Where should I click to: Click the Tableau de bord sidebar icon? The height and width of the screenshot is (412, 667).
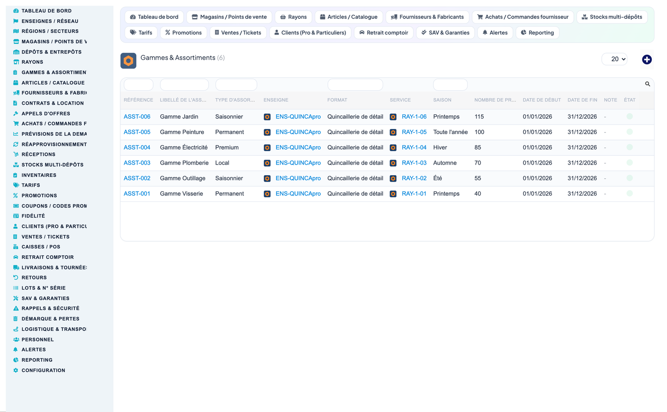pos(16,11)
